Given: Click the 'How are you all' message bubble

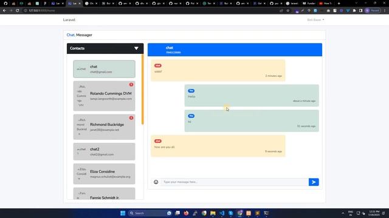Looking at the screenshot, I should (218, 146).
